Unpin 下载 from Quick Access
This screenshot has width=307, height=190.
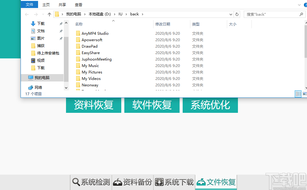(61, 23)
